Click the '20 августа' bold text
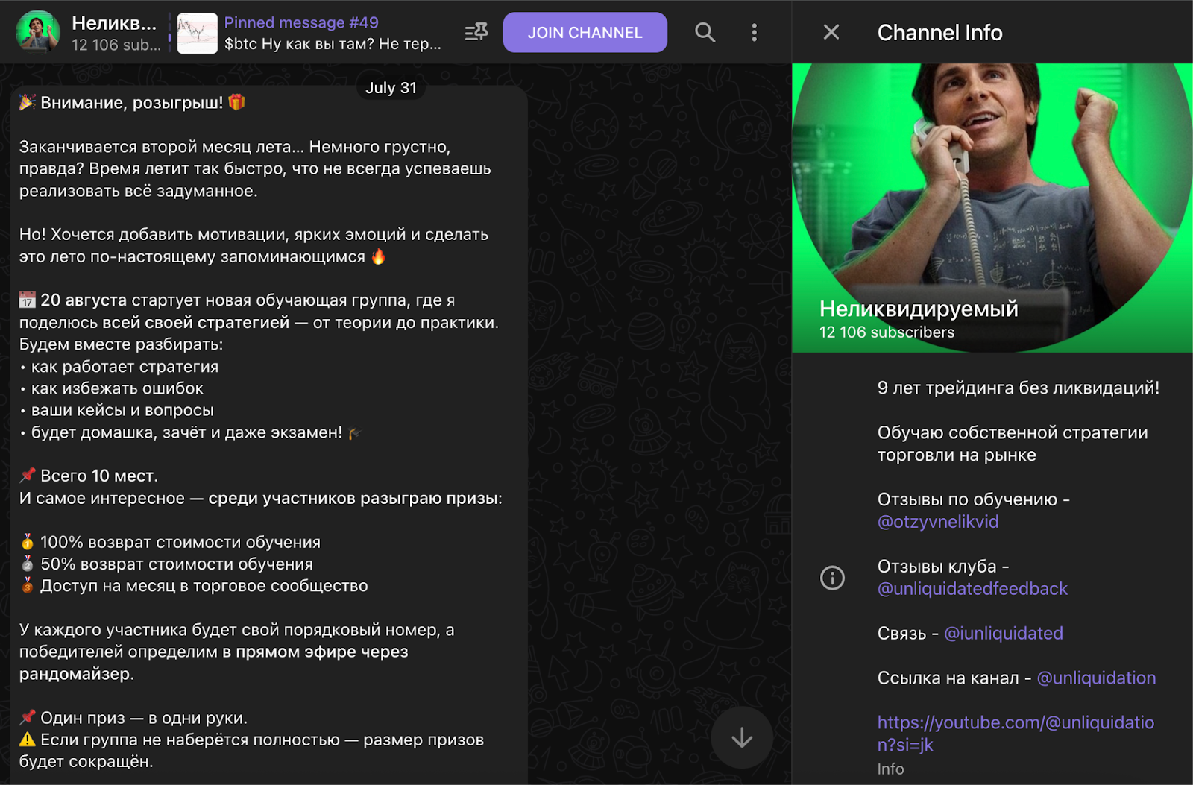1193x785 pixels. click(84, 300)
